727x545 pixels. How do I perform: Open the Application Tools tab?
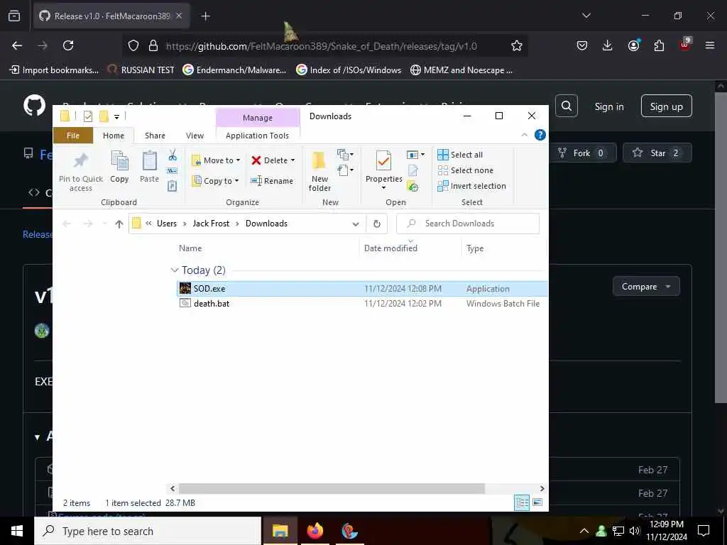(x=257, y=136)
